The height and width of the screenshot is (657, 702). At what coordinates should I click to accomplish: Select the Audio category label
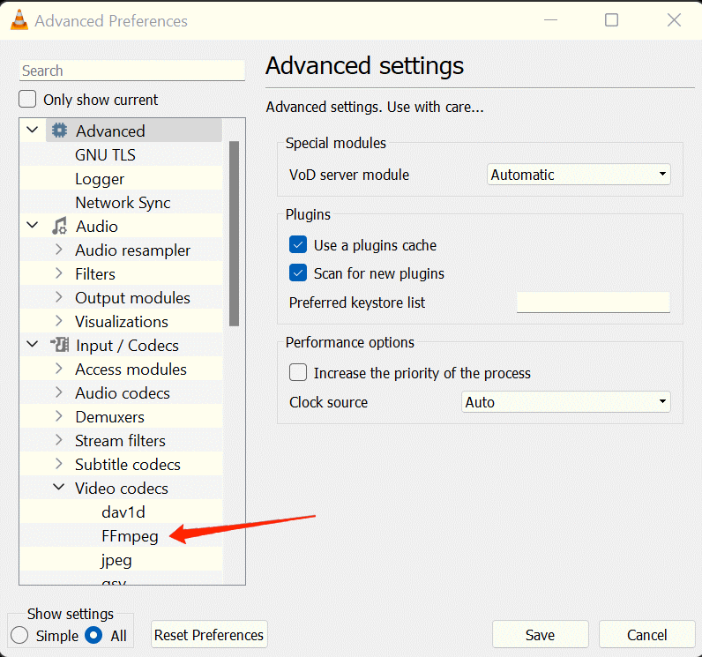[x=97, y=227]
